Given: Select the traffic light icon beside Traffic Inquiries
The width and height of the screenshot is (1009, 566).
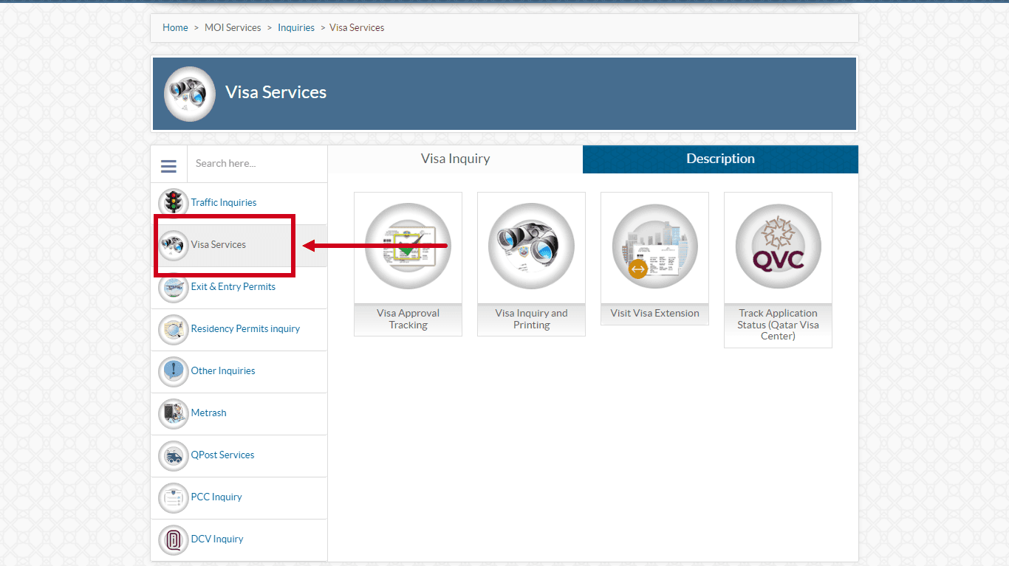Looking at the screenshot, I should tap(173, 202).
